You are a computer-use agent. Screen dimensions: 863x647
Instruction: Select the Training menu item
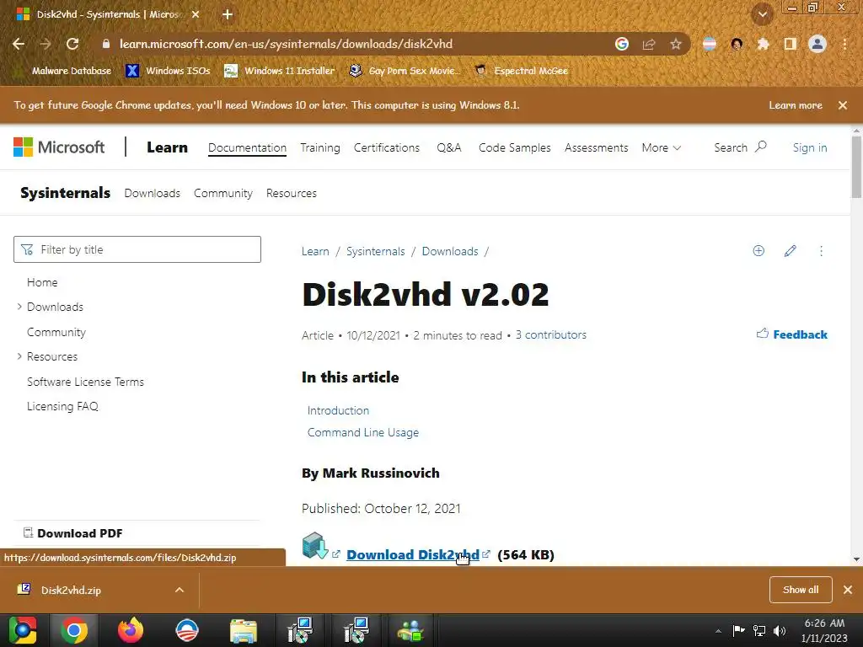[x=319, y=147]
